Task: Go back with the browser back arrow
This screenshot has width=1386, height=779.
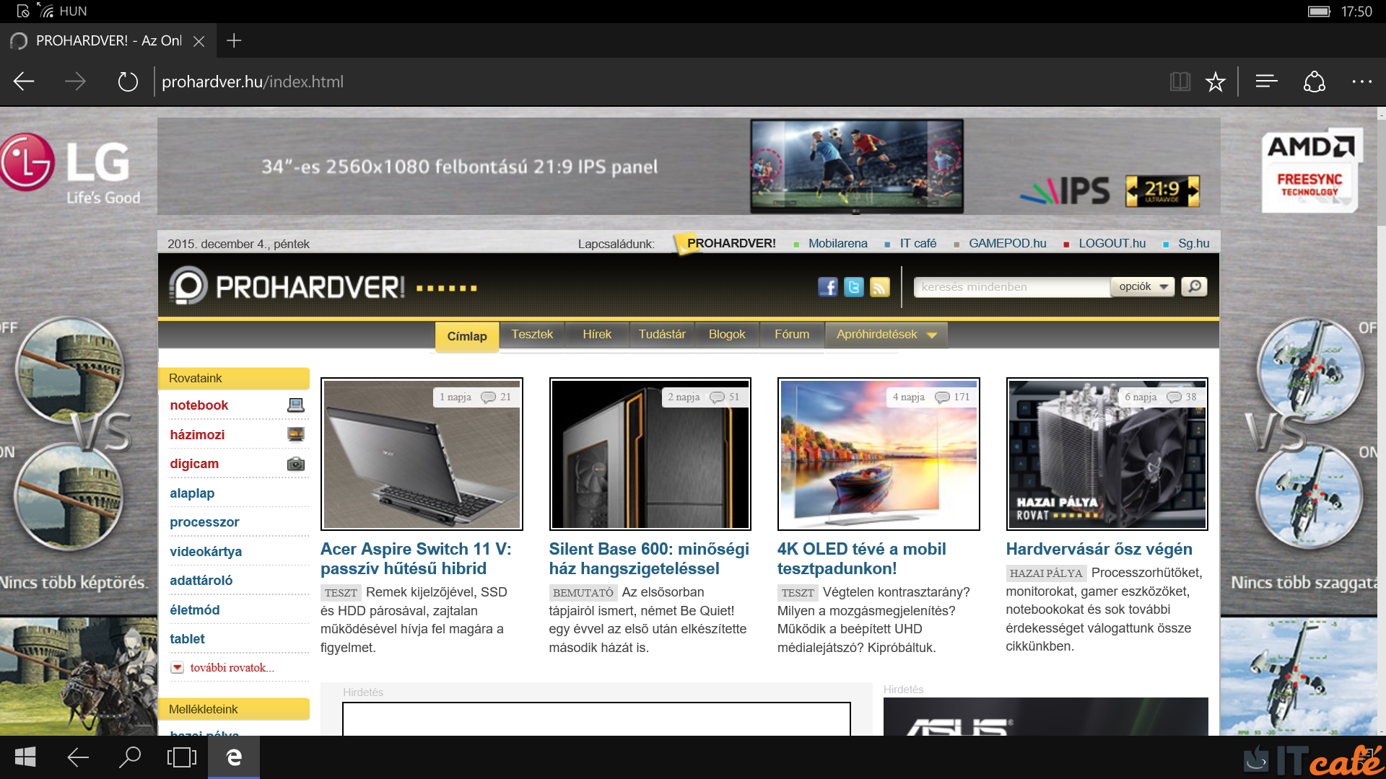Action: tap(24, 82)
